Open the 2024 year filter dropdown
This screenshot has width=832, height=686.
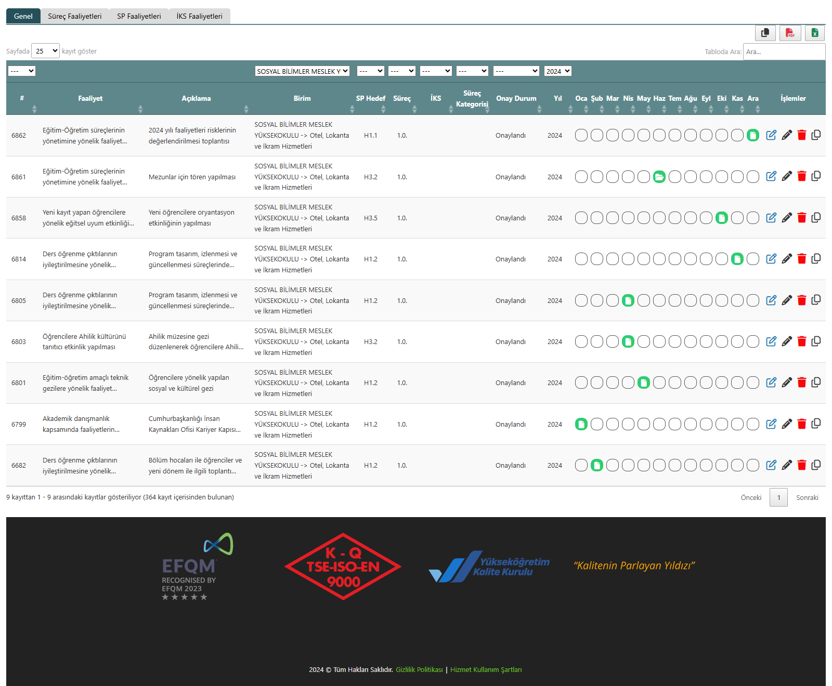557,71
